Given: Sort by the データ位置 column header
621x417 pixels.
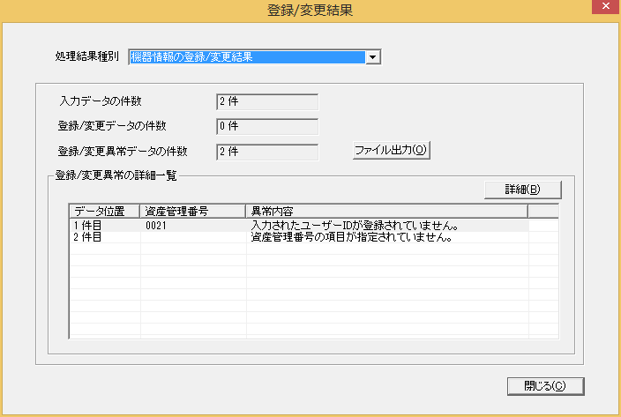Looking at the screenshot, I should coord(105,212).
